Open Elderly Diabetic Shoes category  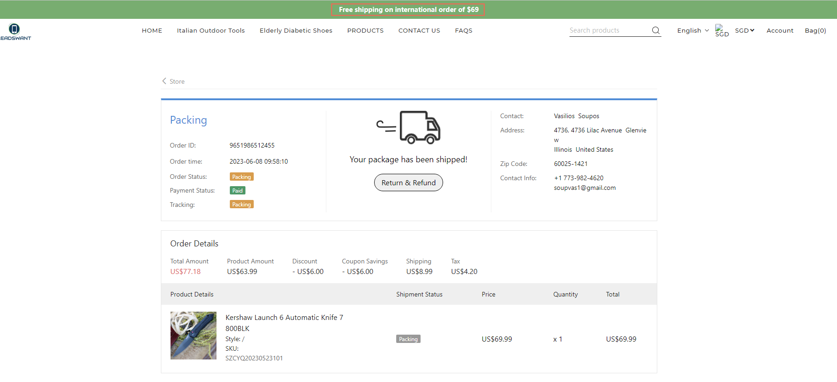[x=296, y=30]
